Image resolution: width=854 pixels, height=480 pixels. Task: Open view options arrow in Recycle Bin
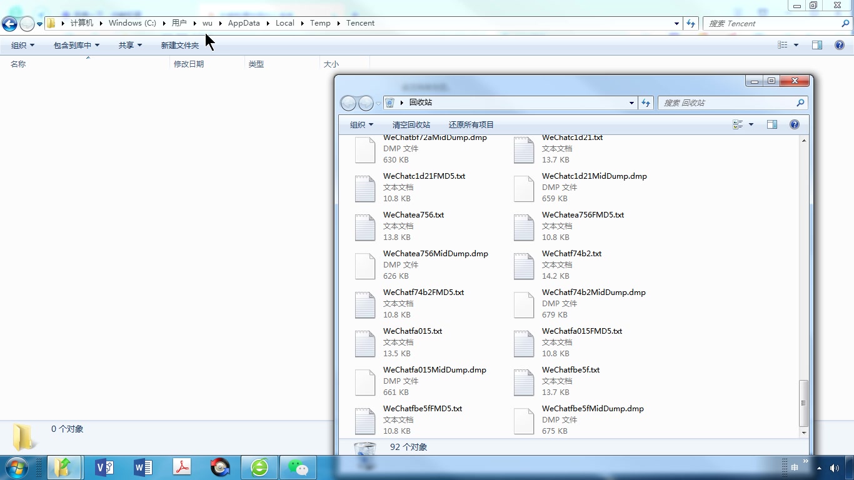751,124
